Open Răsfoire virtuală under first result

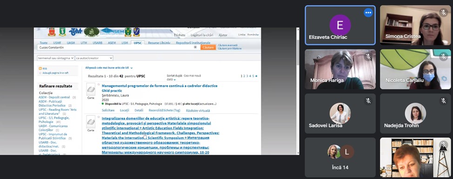pos(198,110)
